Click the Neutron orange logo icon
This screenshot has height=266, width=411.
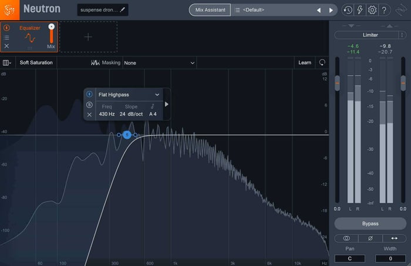point(9,10)
